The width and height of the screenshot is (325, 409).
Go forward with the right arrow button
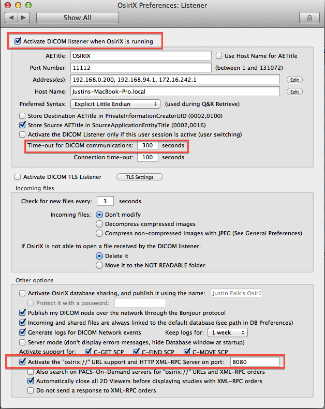click(23, 18)
